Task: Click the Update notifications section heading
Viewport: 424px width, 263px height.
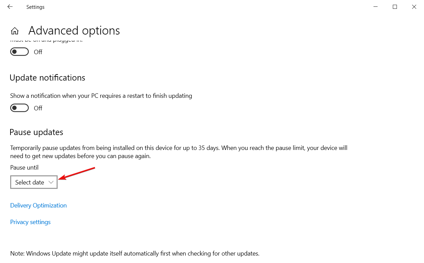Action: click(x=47, y=78)
